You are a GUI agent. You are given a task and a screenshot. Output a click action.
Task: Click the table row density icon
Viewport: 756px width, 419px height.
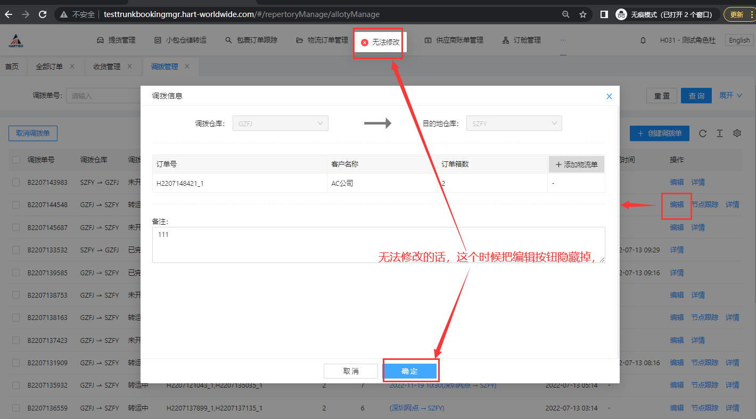point(720,134)
